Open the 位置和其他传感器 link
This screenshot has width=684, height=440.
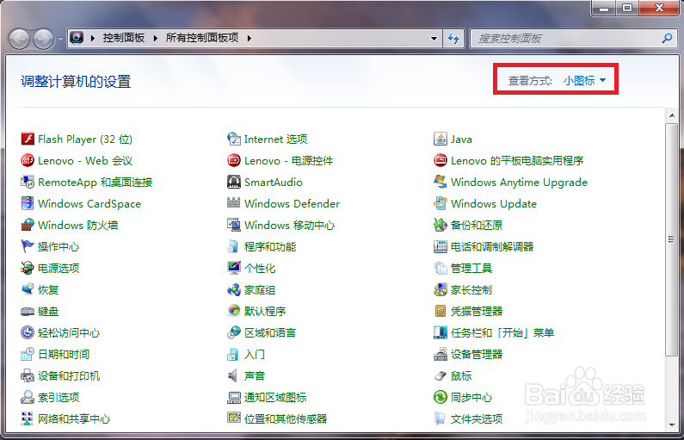(x=286, y=418)
